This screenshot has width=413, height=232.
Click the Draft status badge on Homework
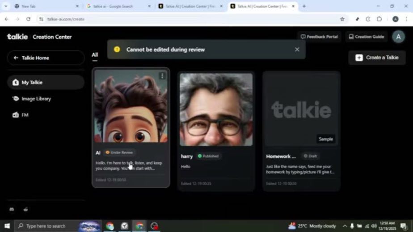[x=310, y=156]
